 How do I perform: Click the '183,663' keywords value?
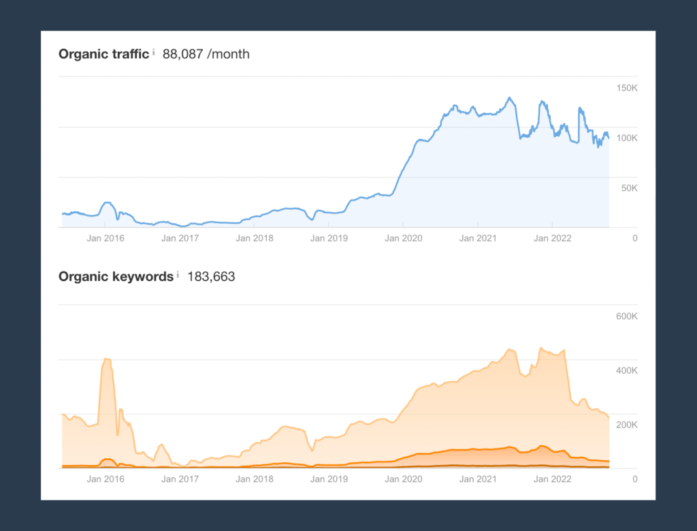pyautogui.click(x=211, y=276)
